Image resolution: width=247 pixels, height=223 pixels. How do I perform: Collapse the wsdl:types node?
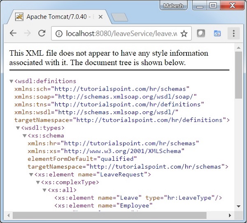click(x=18, y=128)
